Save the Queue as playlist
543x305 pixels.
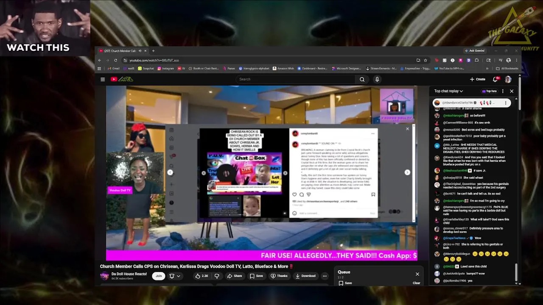click(346, 283)
